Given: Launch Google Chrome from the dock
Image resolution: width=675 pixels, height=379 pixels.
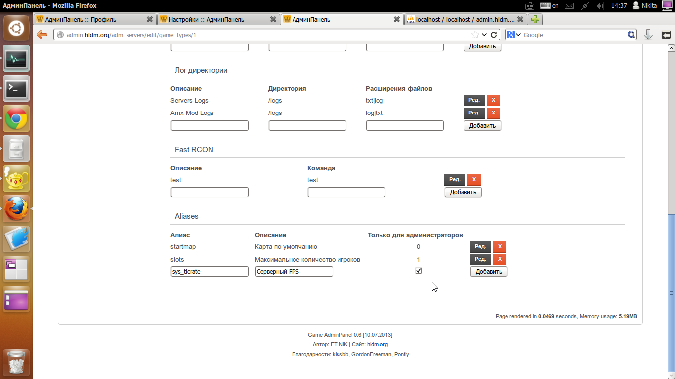Looking at the screenshot, I should tap(16, 118).
